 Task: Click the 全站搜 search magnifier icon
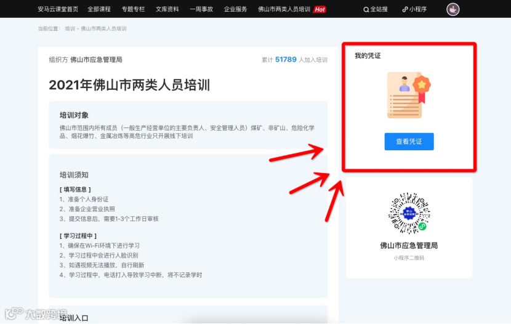coord(366,9)
